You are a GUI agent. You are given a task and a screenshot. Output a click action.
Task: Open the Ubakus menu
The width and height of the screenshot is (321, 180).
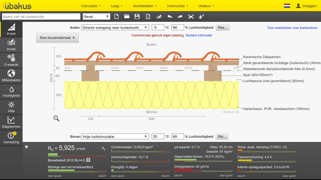click(x=206, y=6)
